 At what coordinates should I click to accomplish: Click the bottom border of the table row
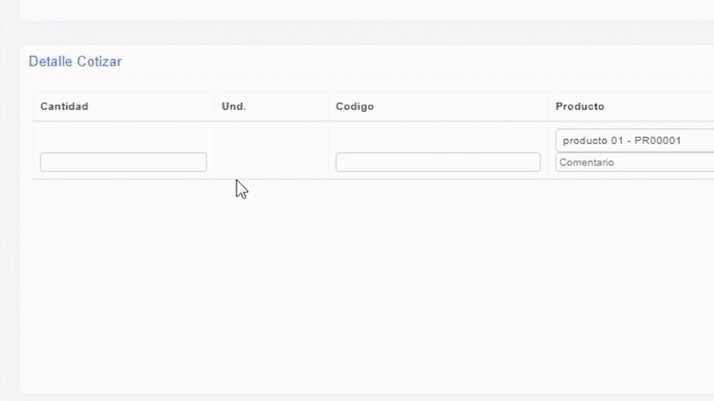[x=301, y=179]
